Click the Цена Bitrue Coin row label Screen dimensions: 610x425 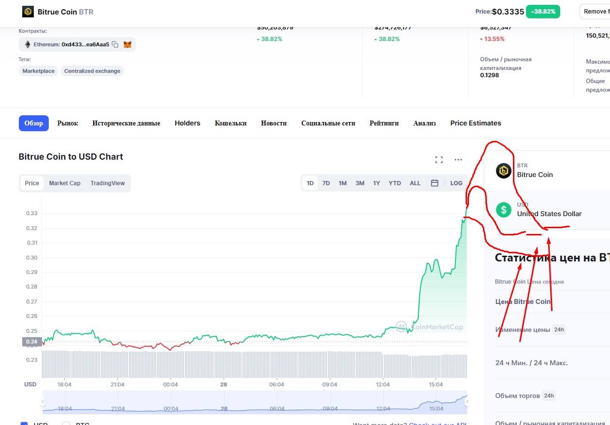[x=523, y=302]
